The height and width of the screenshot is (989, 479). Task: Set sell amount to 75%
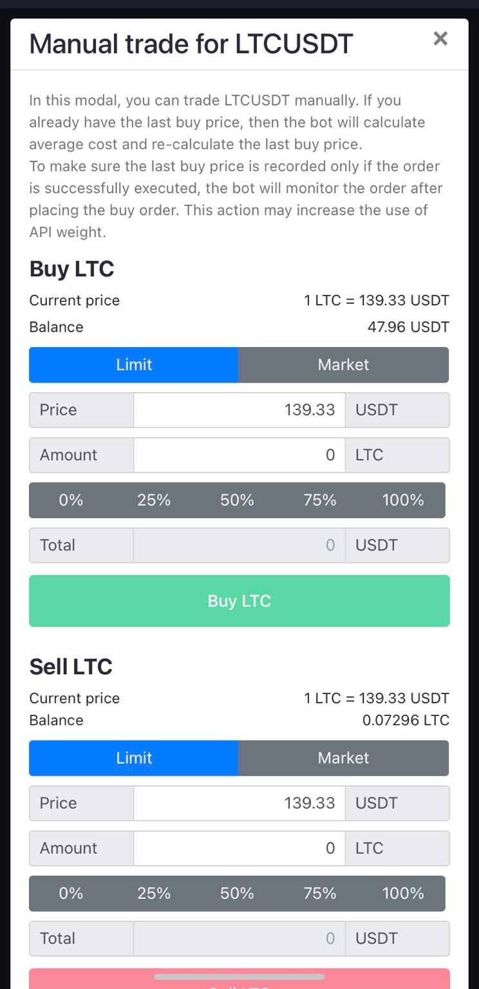[x=320, y=893]
